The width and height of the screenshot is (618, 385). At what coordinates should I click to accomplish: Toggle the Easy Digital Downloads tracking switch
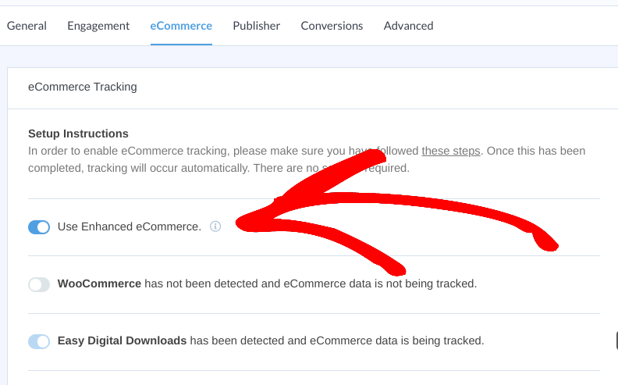tap(39, 341)
